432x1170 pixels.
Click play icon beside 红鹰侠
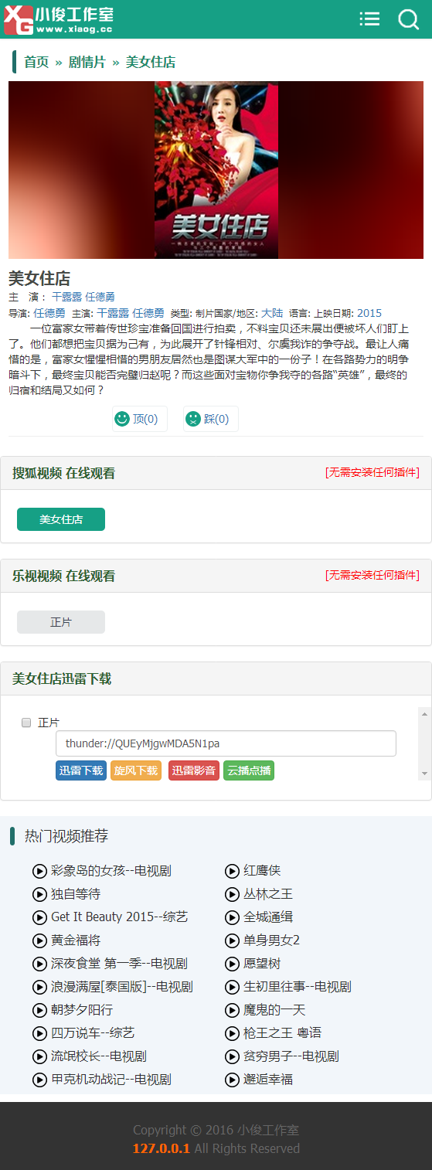(232, 871)
